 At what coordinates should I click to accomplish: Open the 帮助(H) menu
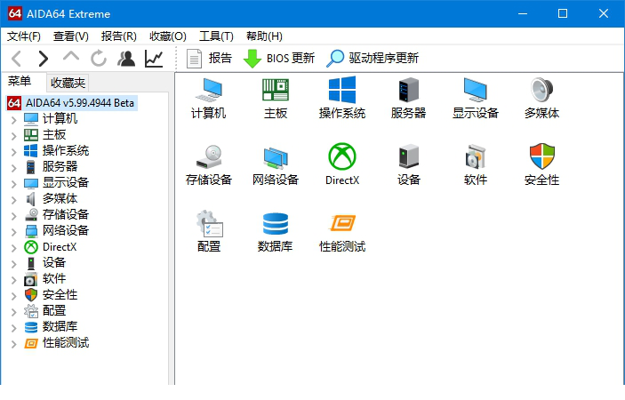264,36
